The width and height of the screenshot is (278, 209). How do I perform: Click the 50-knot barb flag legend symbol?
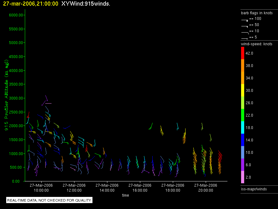(245, 26)
